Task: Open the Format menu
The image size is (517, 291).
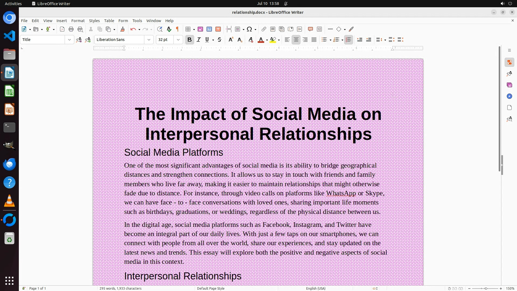Action: click(78, 21)
